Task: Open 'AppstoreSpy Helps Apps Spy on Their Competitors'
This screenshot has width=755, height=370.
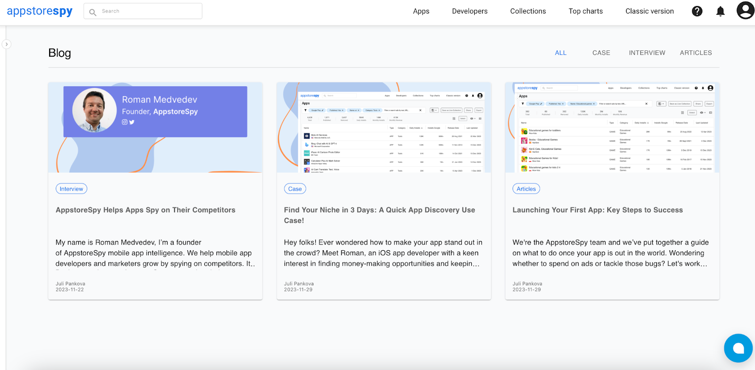Action: click(145, 210)
